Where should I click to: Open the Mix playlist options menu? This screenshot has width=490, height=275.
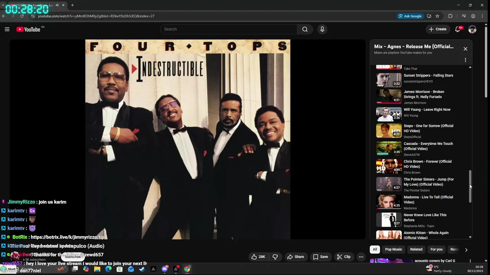[x=465, y=60]
